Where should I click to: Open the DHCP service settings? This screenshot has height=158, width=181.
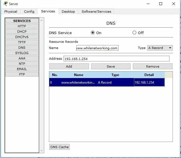point(22,32)
